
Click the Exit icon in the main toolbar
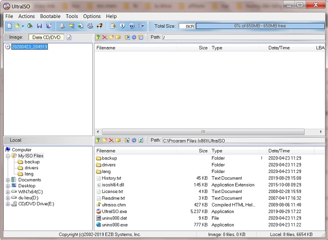pos(141,26)
